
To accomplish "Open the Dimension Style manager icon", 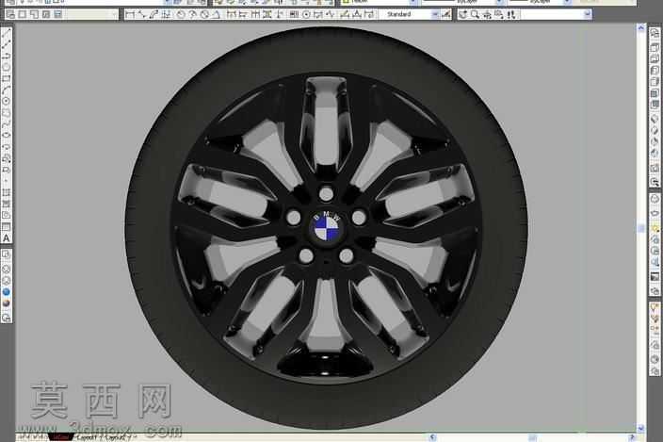I will point(445,14).
